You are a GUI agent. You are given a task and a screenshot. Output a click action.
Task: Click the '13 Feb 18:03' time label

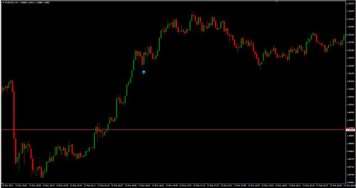(281, 185)
